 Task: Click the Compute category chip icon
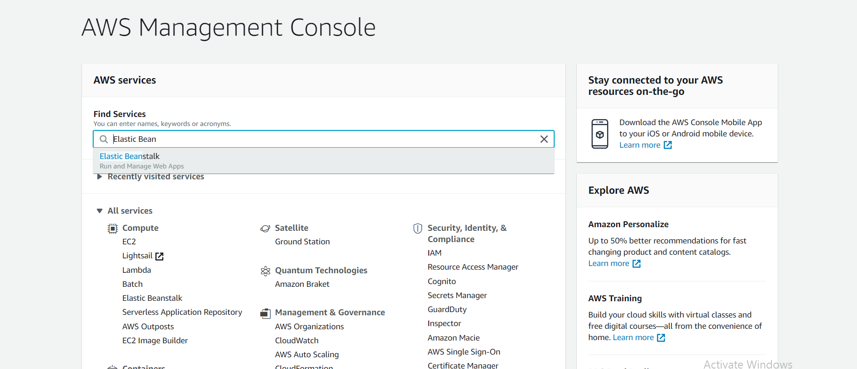(x=113, y=229)
